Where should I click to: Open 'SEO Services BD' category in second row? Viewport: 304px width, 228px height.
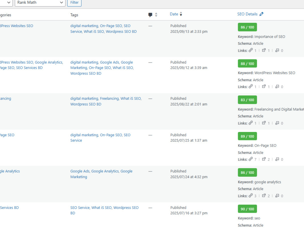[29, 68]
